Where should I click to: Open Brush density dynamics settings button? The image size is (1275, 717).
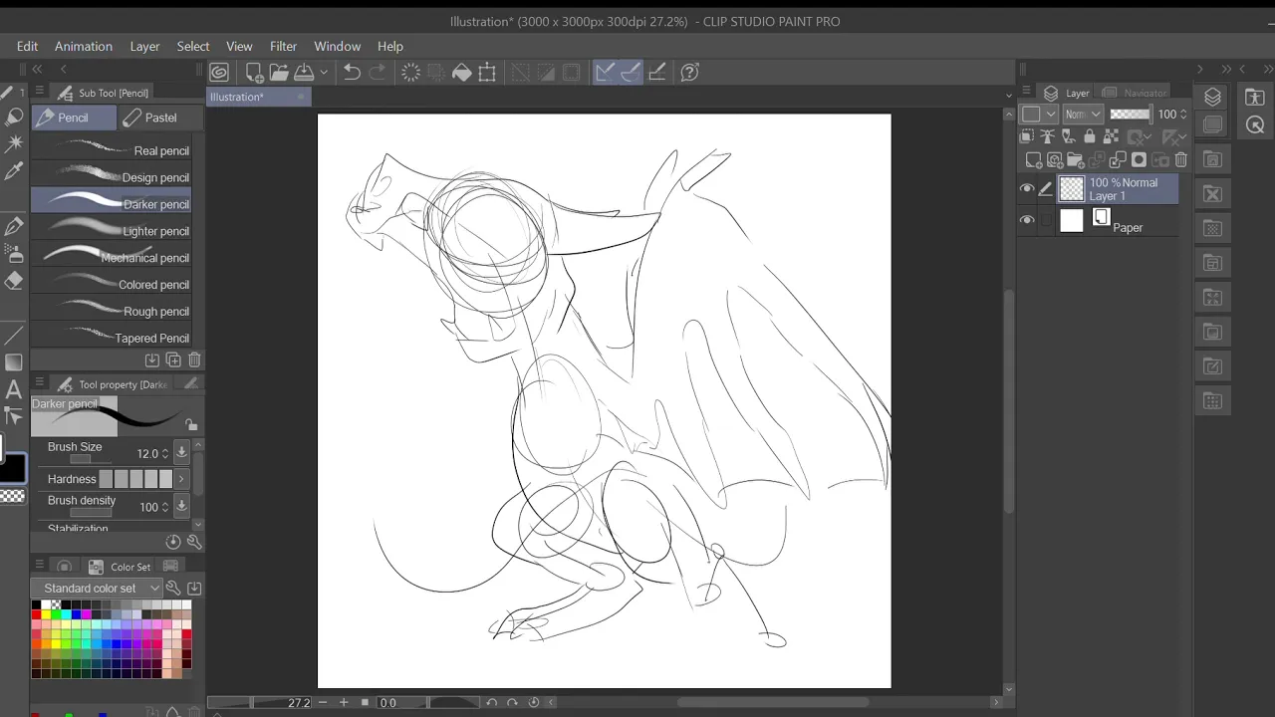pyautogui.click(x=181, y=506)
